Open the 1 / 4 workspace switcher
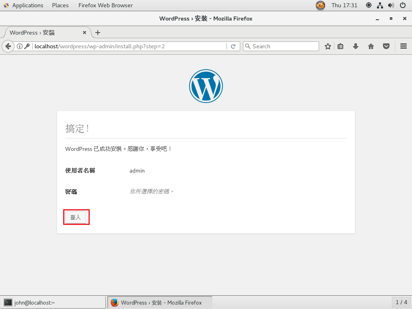The width and height of the screenshot is (412, 309). [401, 303]
